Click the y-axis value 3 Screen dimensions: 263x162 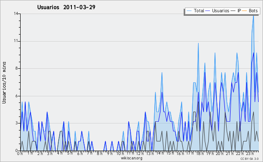point(17,123)
